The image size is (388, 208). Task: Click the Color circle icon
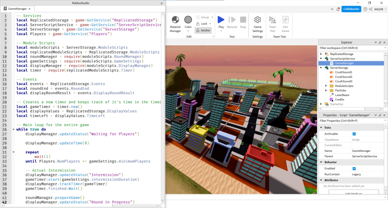click(x=188, y=20)
